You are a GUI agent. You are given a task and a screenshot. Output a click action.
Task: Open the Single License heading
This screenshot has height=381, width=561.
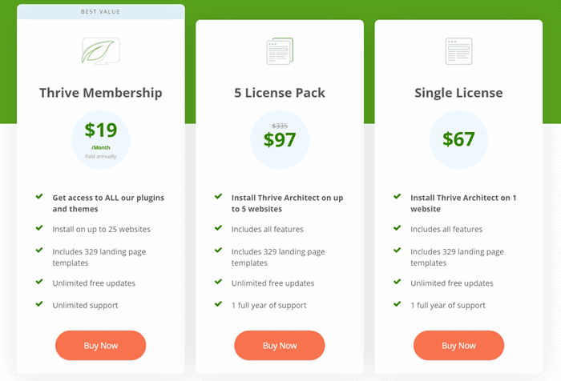click(458, 93)
